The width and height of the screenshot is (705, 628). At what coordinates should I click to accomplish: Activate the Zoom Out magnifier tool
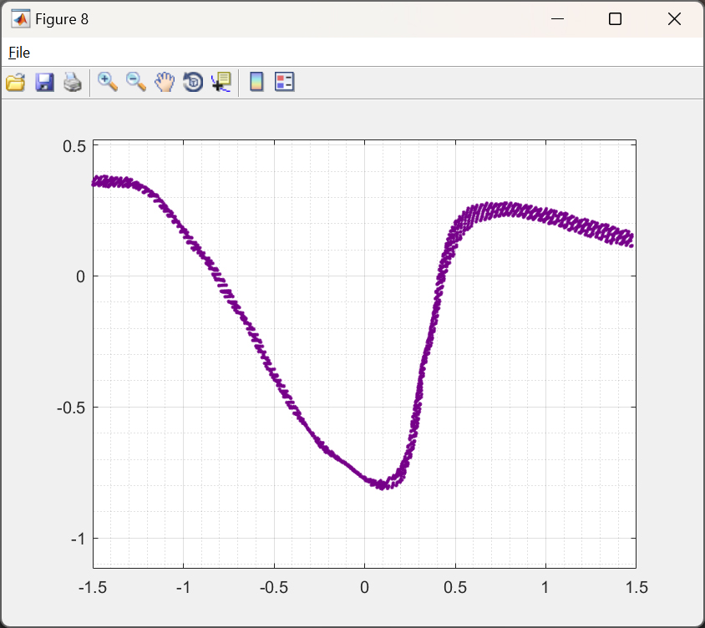(136, 82)
